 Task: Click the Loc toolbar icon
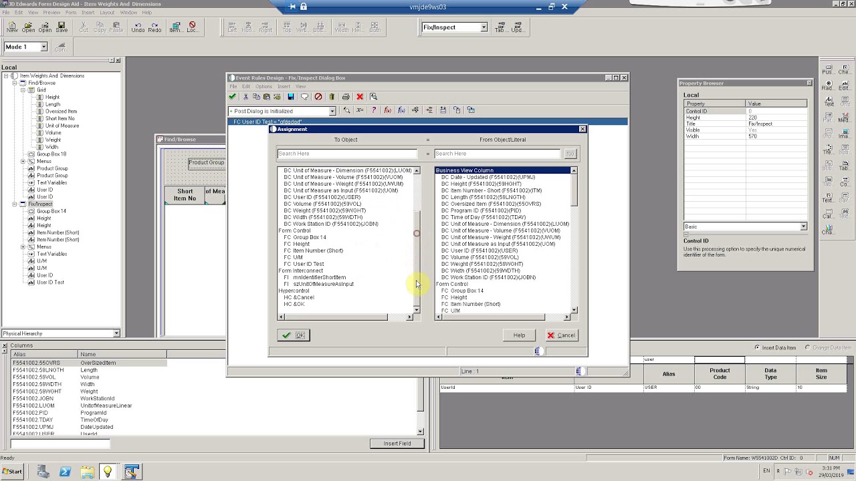coord(192,27)
